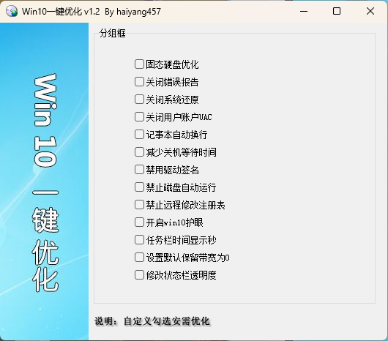Click the 分组框 group label
The width and height of the screenshot is (388, 341).
(x=112, y=33)
